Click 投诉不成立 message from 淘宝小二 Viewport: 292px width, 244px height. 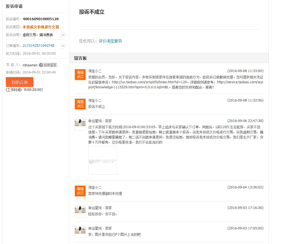tap(97, 107)
